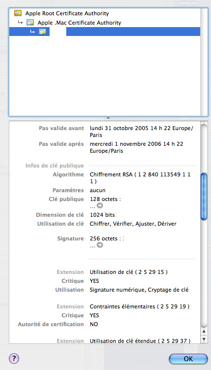Click the selected leaf certificate icon
Viewport: 211px width, 370px height.
click(x=42, y=32)
